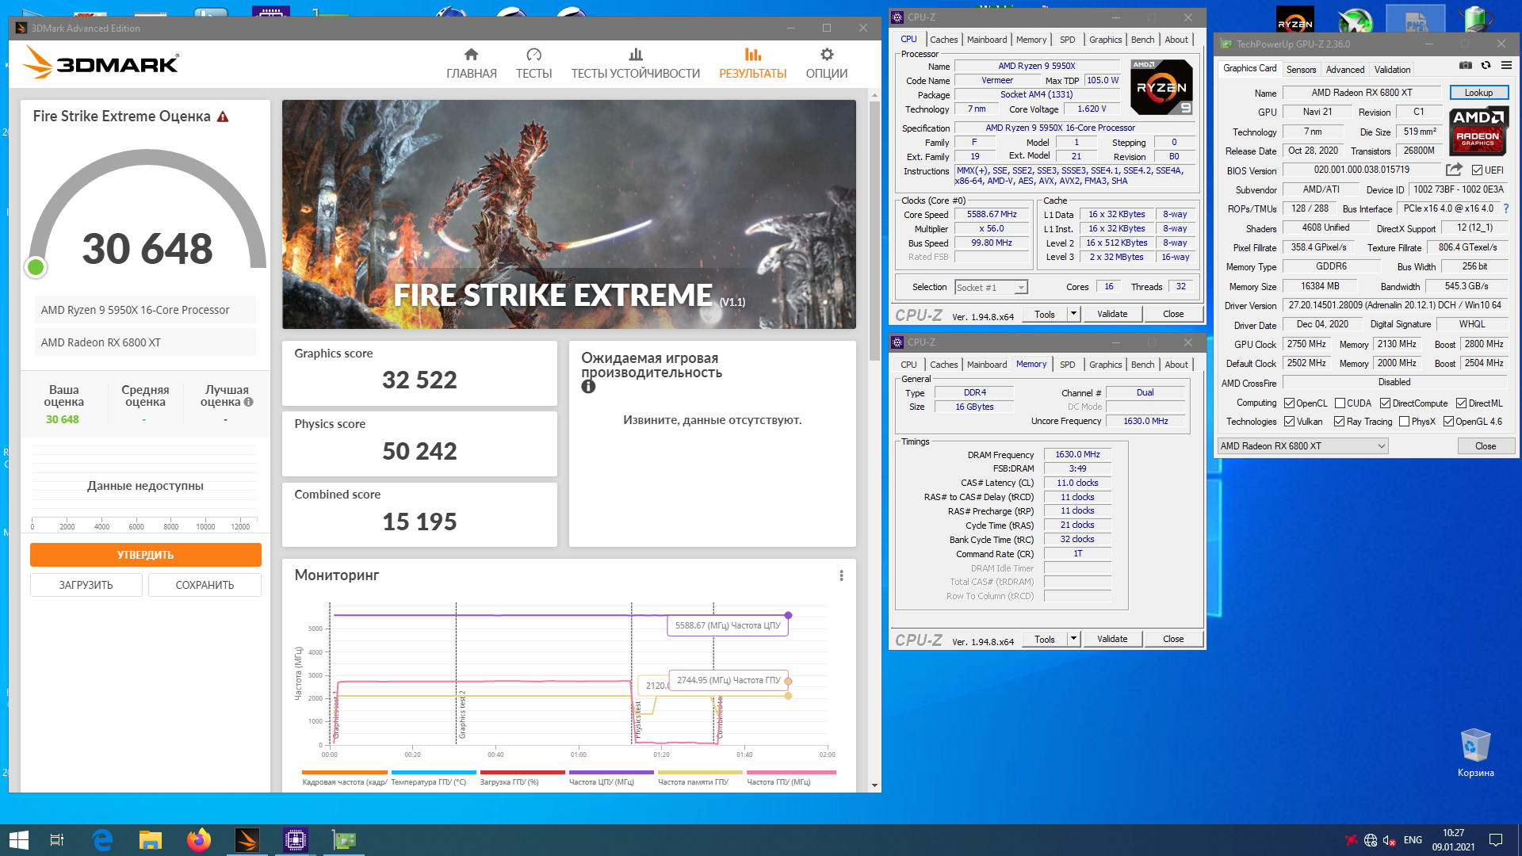Open the Windows Start menu
Viewport: 1522px width, 856px height.
(x=18, y=840)
